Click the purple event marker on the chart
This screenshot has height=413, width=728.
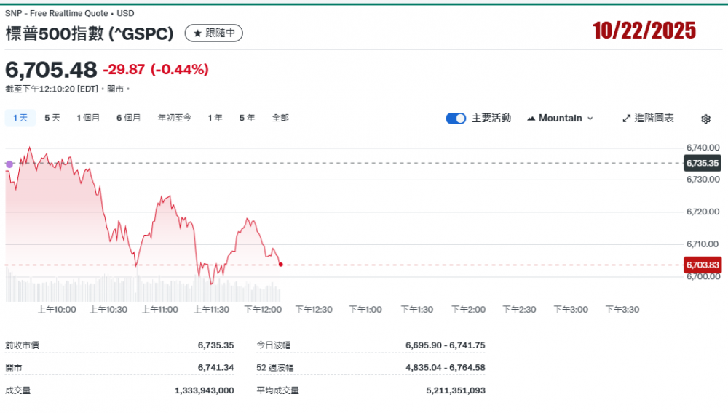[9, 164]
